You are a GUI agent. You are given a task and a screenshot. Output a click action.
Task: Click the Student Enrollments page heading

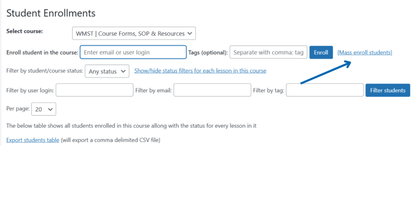51,13
